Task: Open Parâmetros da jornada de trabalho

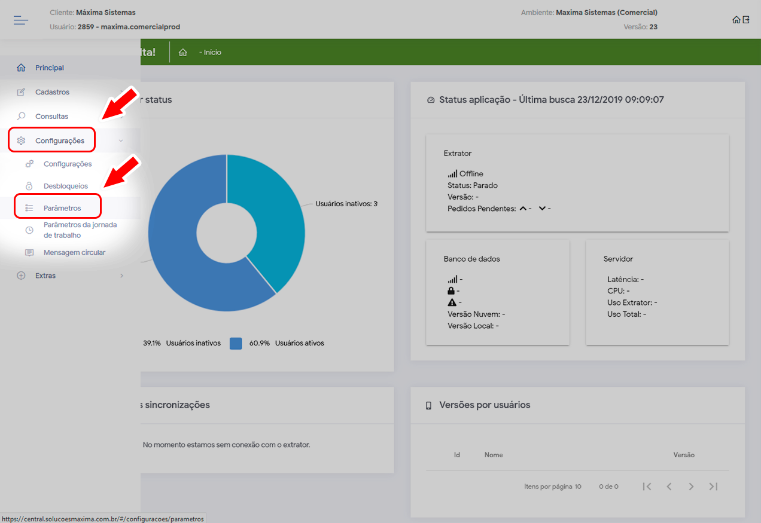Action: 80,230
